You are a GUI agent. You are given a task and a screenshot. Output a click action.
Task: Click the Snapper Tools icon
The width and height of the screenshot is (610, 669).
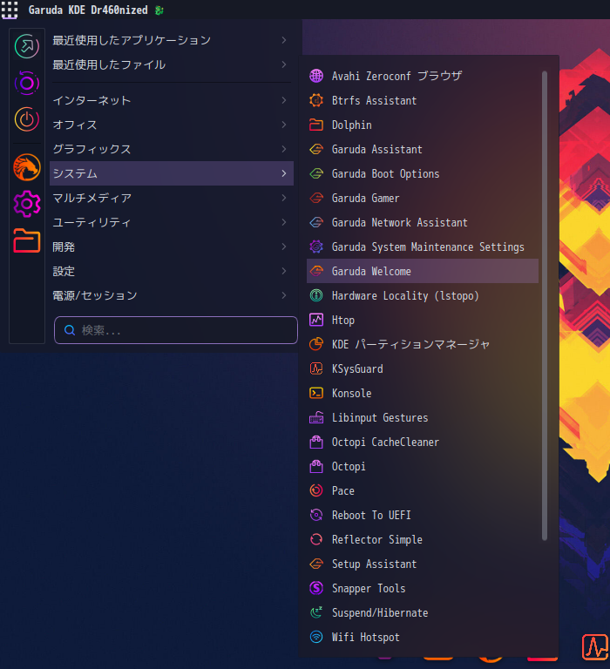click(x=316, y=588)
